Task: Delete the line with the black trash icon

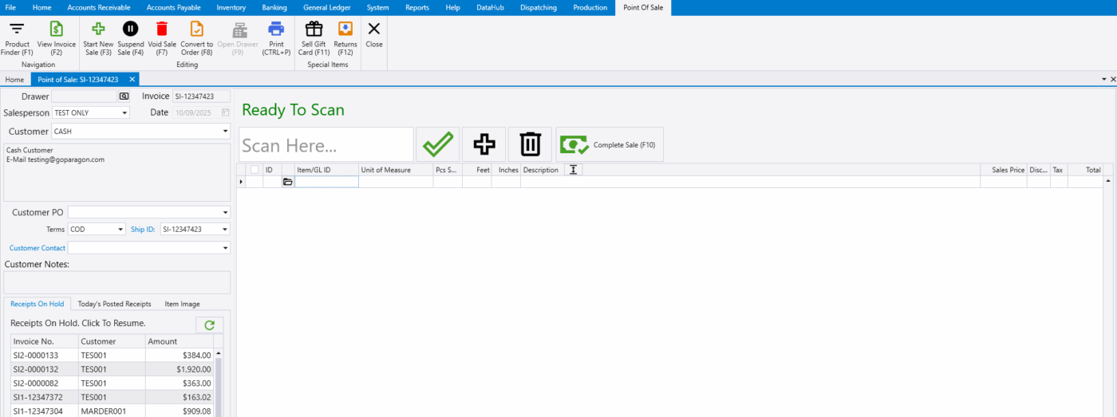Action: [x=530, y=144]
